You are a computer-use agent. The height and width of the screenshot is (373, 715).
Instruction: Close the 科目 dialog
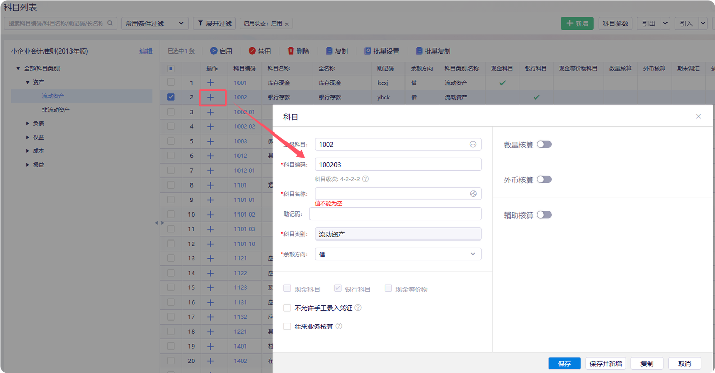click(698, 117)
